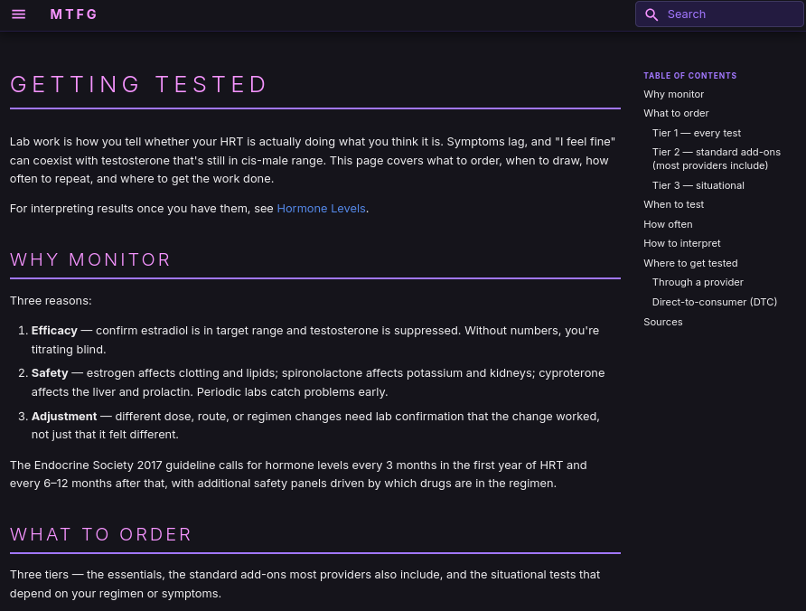Screen dimensions: 806x611
Task: Click the search magnifier icon
Action: pyautogui.click(x=651, y=14)
